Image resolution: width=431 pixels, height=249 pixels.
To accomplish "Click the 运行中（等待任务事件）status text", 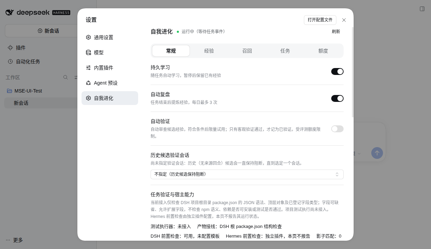I will tap(204, 31).
